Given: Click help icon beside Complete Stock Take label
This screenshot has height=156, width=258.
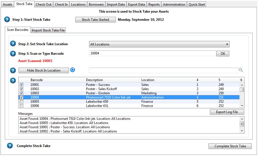Looking at the screenshot, I should tap(10, 146).
